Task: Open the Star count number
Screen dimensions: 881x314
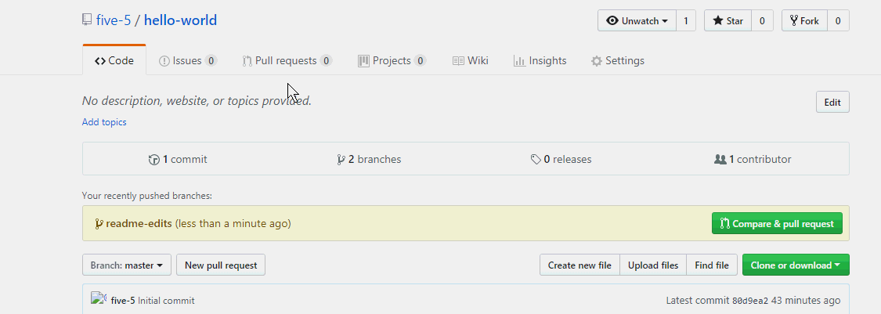Action: point(762,21)
